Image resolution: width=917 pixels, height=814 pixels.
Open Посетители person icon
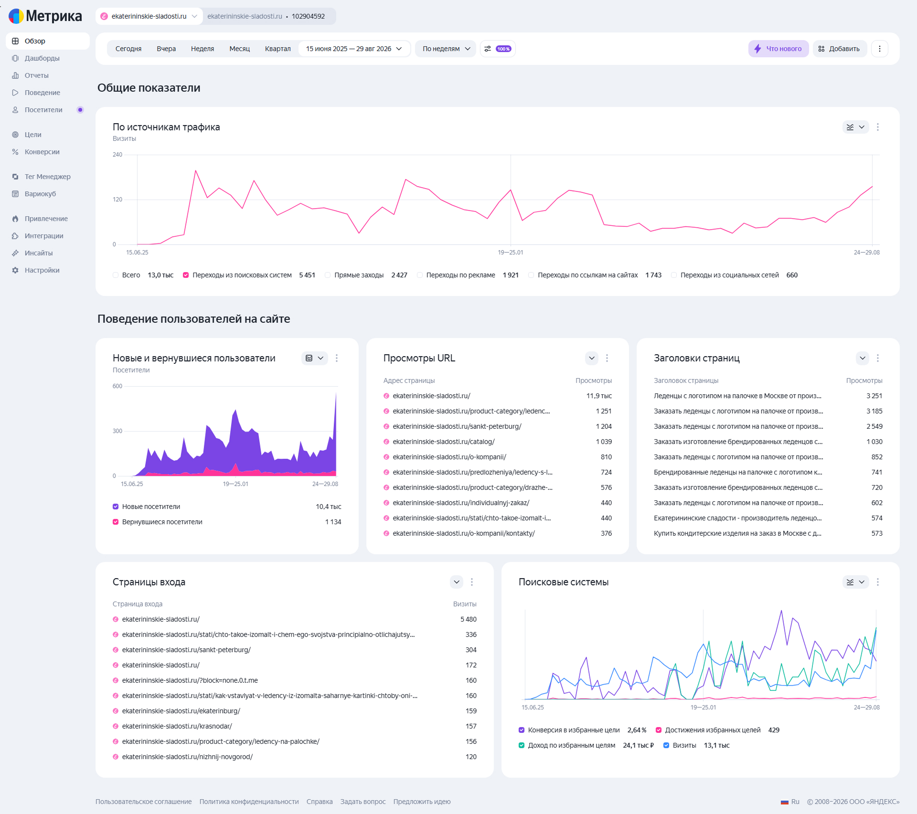[x=15, y=110]
